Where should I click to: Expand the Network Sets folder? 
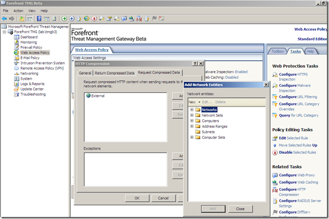point(192,115)
